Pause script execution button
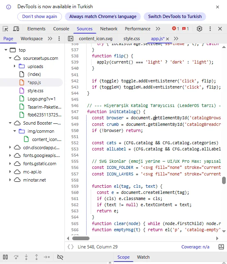Image resolution: width=227 pixels, height=264 pixels. click(5, 257)
